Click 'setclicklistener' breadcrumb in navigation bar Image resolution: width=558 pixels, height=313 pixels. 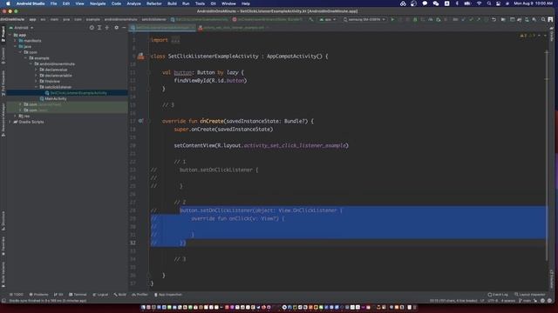(153, 19)
